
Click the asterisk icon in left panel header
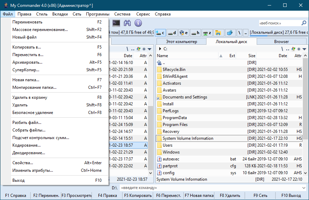(144, 49)
